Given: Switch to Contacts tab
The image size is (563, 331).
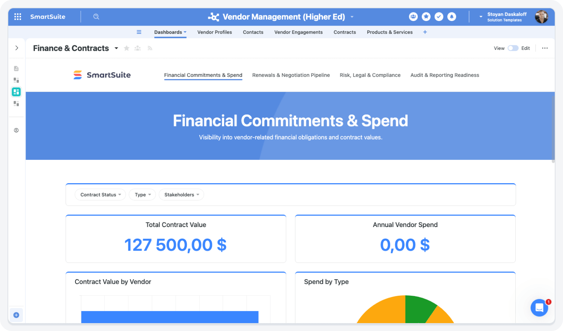Looking at the screenshot, I should coord(253,32).
